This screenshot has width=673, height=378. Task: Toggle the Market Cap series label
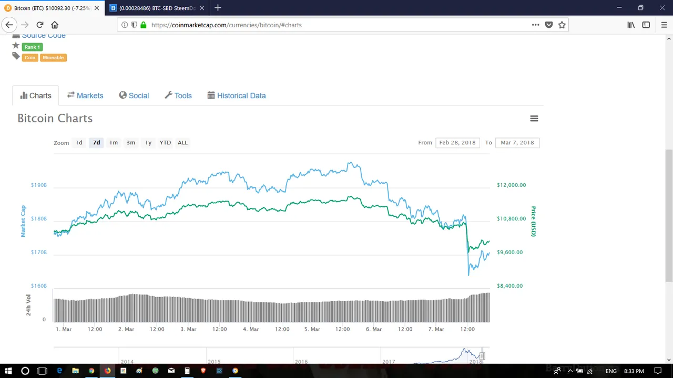(23, 221)
